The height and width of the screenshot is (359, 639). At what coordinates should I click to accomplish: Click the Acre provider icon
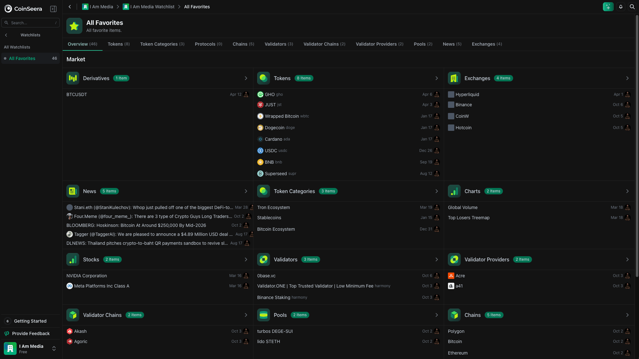tap(451, 276)
